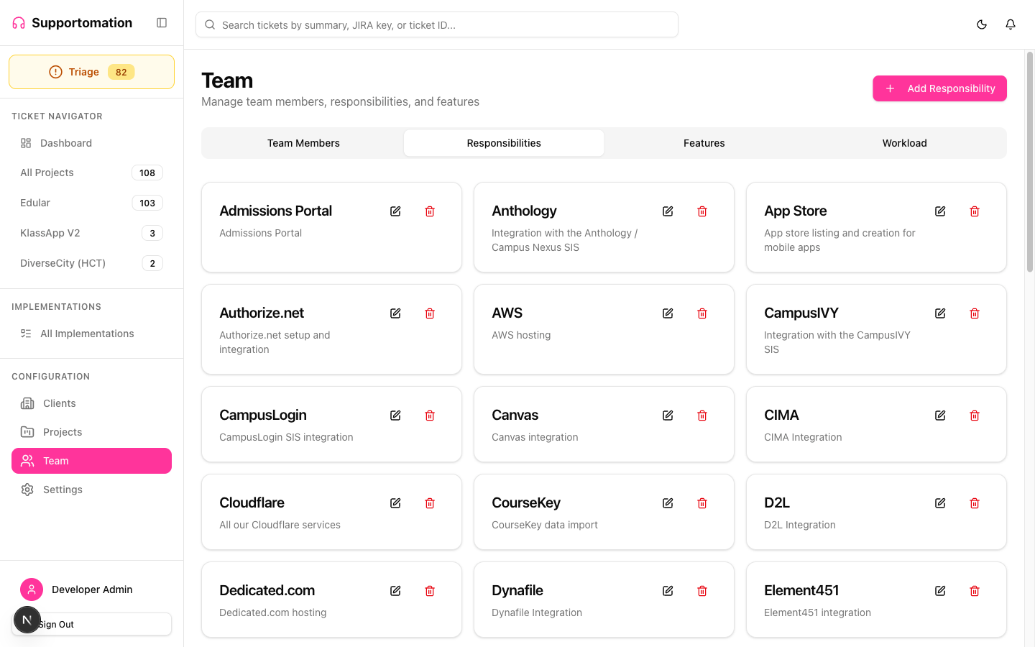Click the Add Responsibility button
This screenshot has width=1035, height=647.
(x=939, y=88)
